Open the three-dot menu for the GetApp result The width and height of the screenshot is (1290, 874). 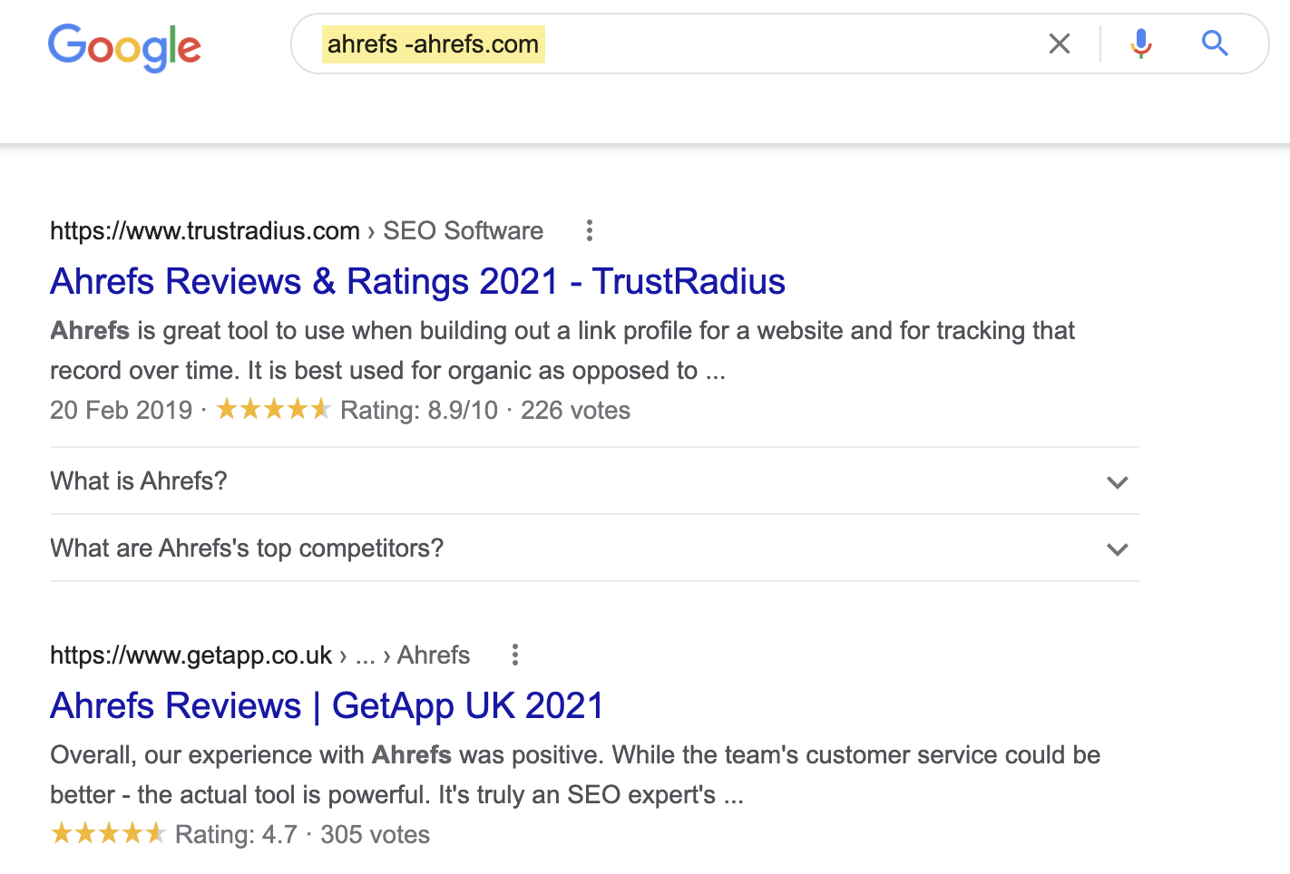click(514, 654)
